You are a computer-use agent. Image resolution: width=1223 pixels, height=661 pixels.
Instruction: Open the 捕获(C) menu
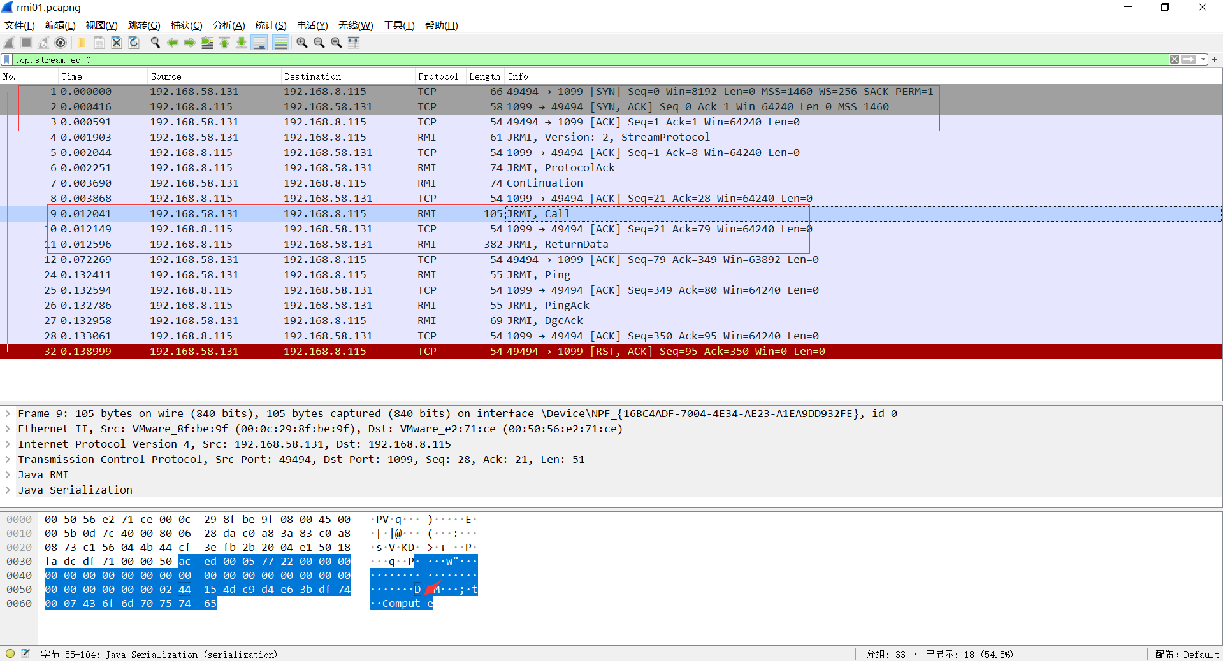(x=187, y=25)
